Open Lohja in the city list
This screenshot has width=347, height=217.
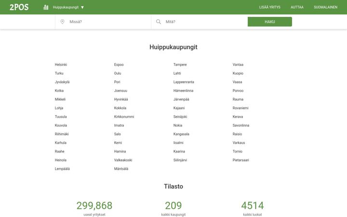[59, 108]
